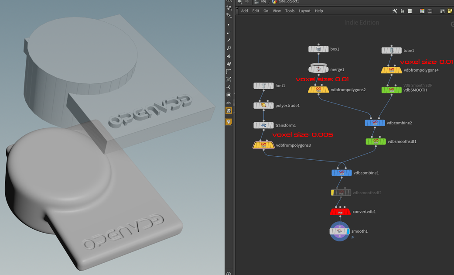Switch network view to tree list mode
The image size is (454, 275).
click(x=402, y=11)
